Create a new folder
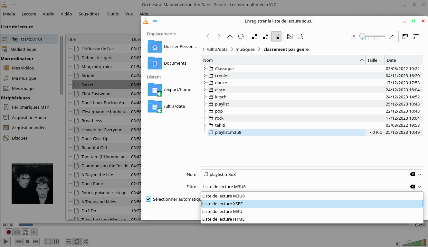Screen dimensions: 428x247 point(405,36)
